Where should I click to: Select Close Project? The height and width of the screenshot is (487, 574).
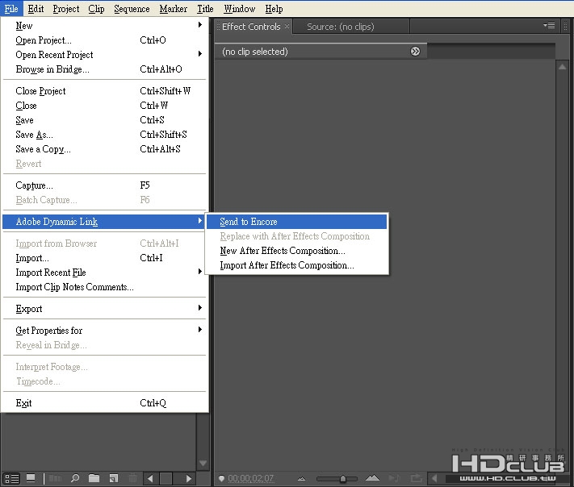pyautogui.click(x=104, y=91)
